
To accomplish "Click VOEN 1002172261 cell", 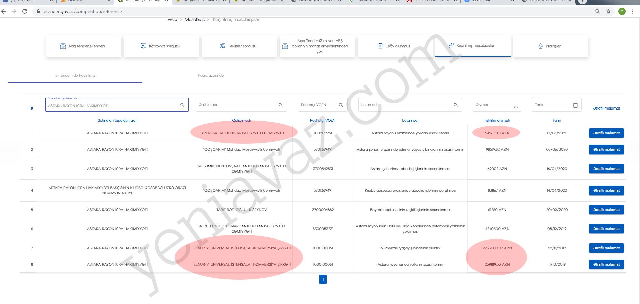I will (323, 133).
